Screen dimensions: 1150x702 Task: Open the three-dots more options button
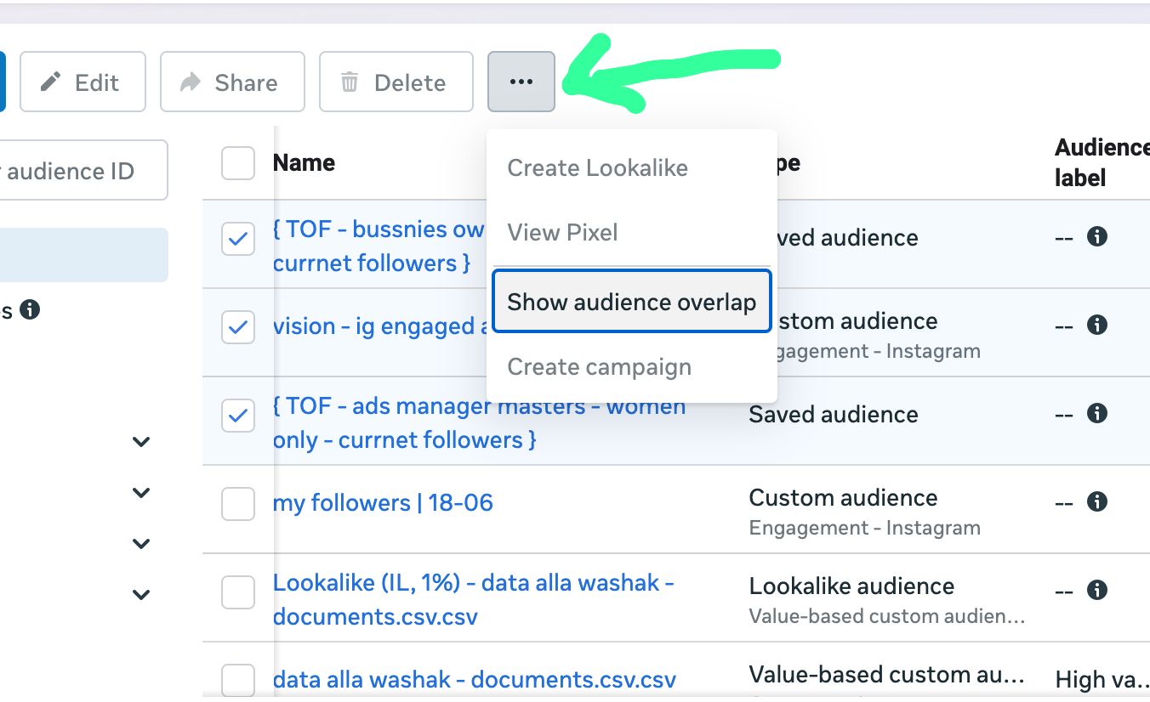[521, 82]
